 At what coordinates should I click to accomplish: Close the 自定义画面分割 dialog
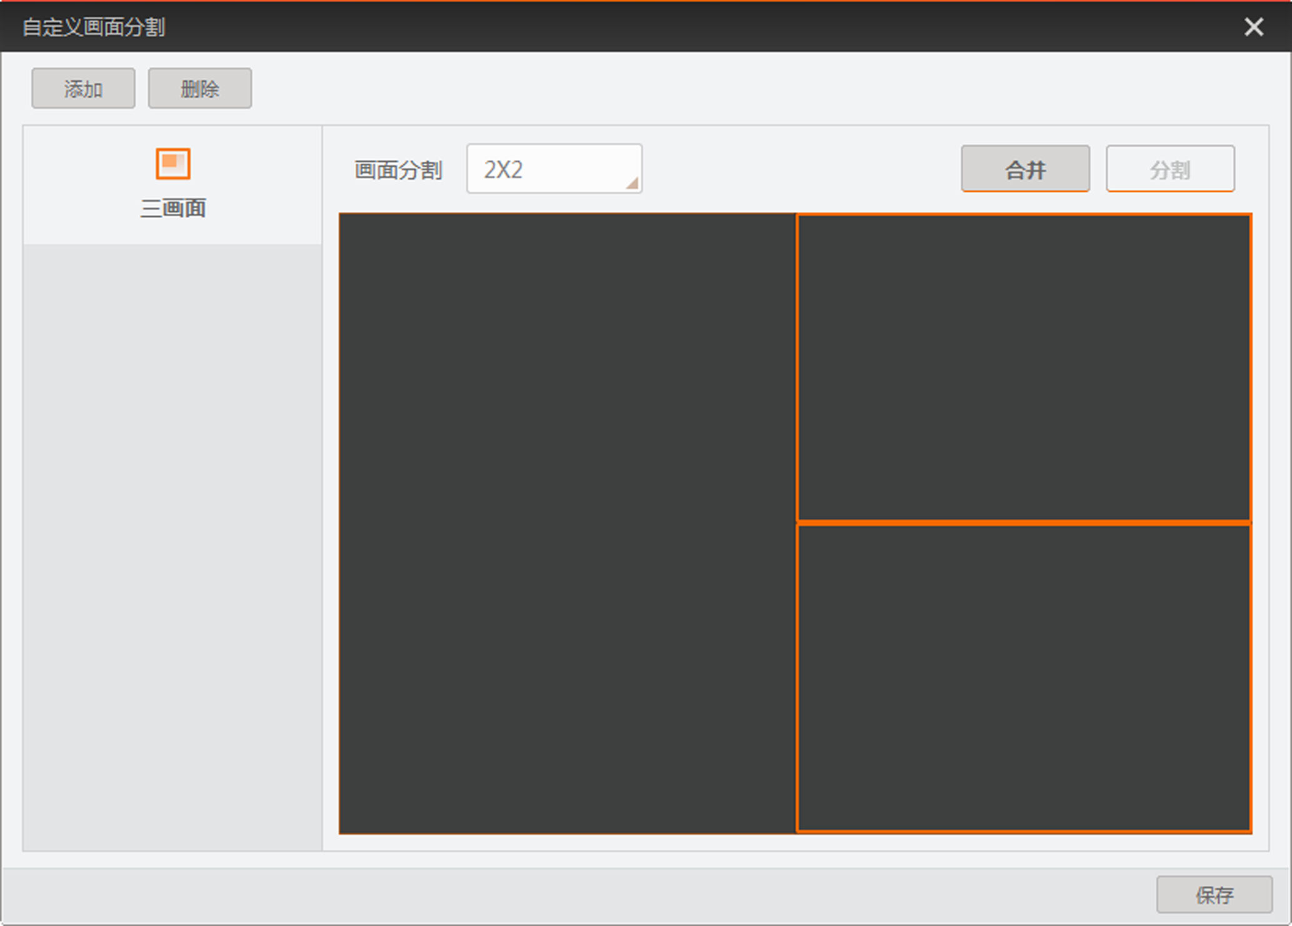[1253, 27]
